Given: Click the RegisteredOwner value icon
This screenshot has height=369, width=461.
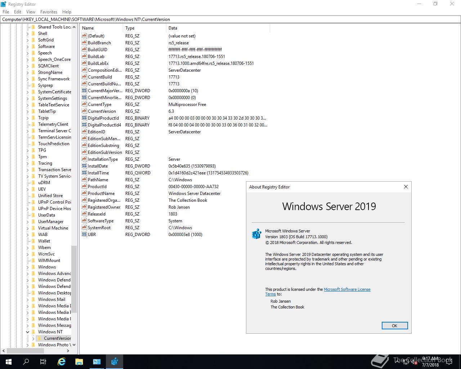Looking at the screenshot, I should (x=84, y=207).
